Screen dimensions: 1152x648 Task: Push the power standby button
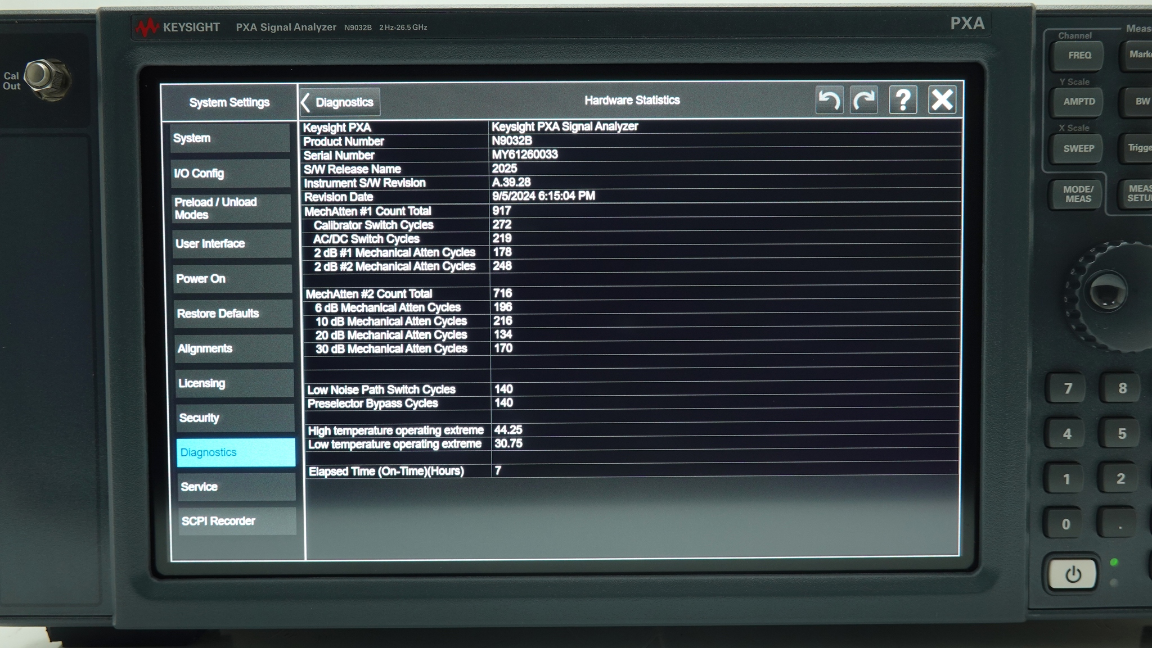tap(1072, 574)
